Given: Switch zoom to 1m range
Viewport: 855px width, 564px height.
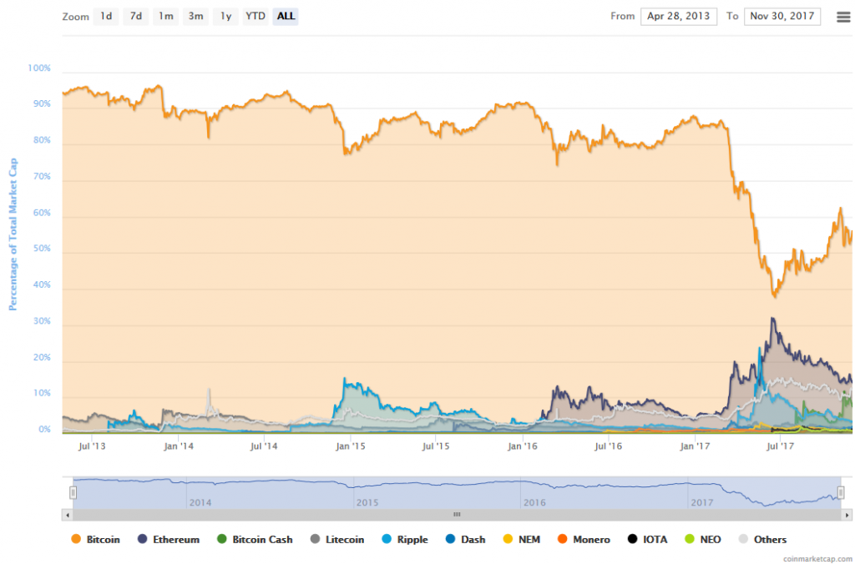Looking at the screenshot, I should click(x=166, y=17).
